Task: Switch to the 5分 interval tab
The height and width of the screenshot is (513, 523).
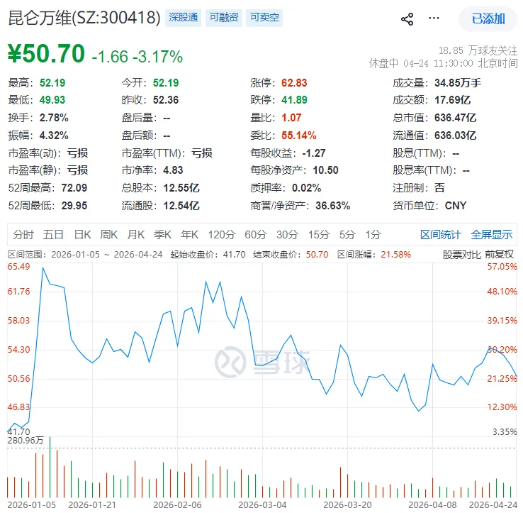Action: coord(347,235)
